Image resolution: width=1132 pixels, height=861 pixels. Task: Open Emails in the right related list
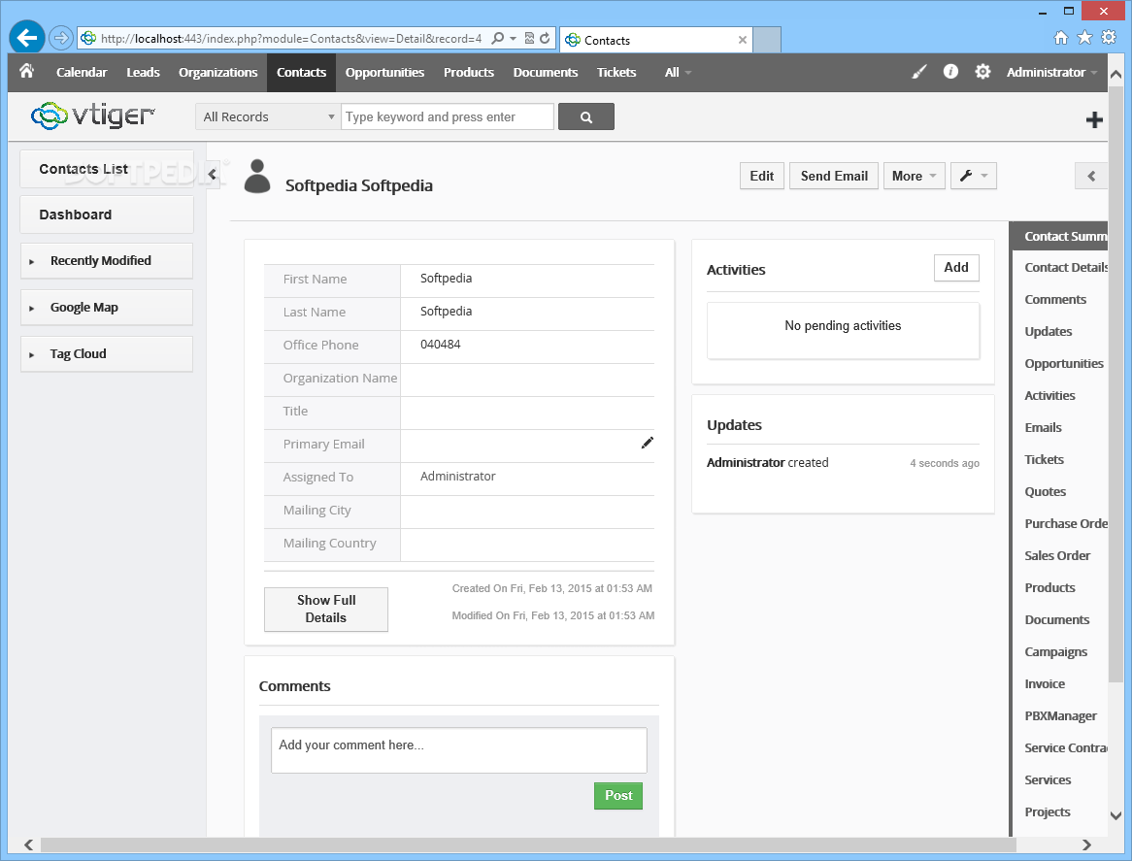coord(1044,428)
